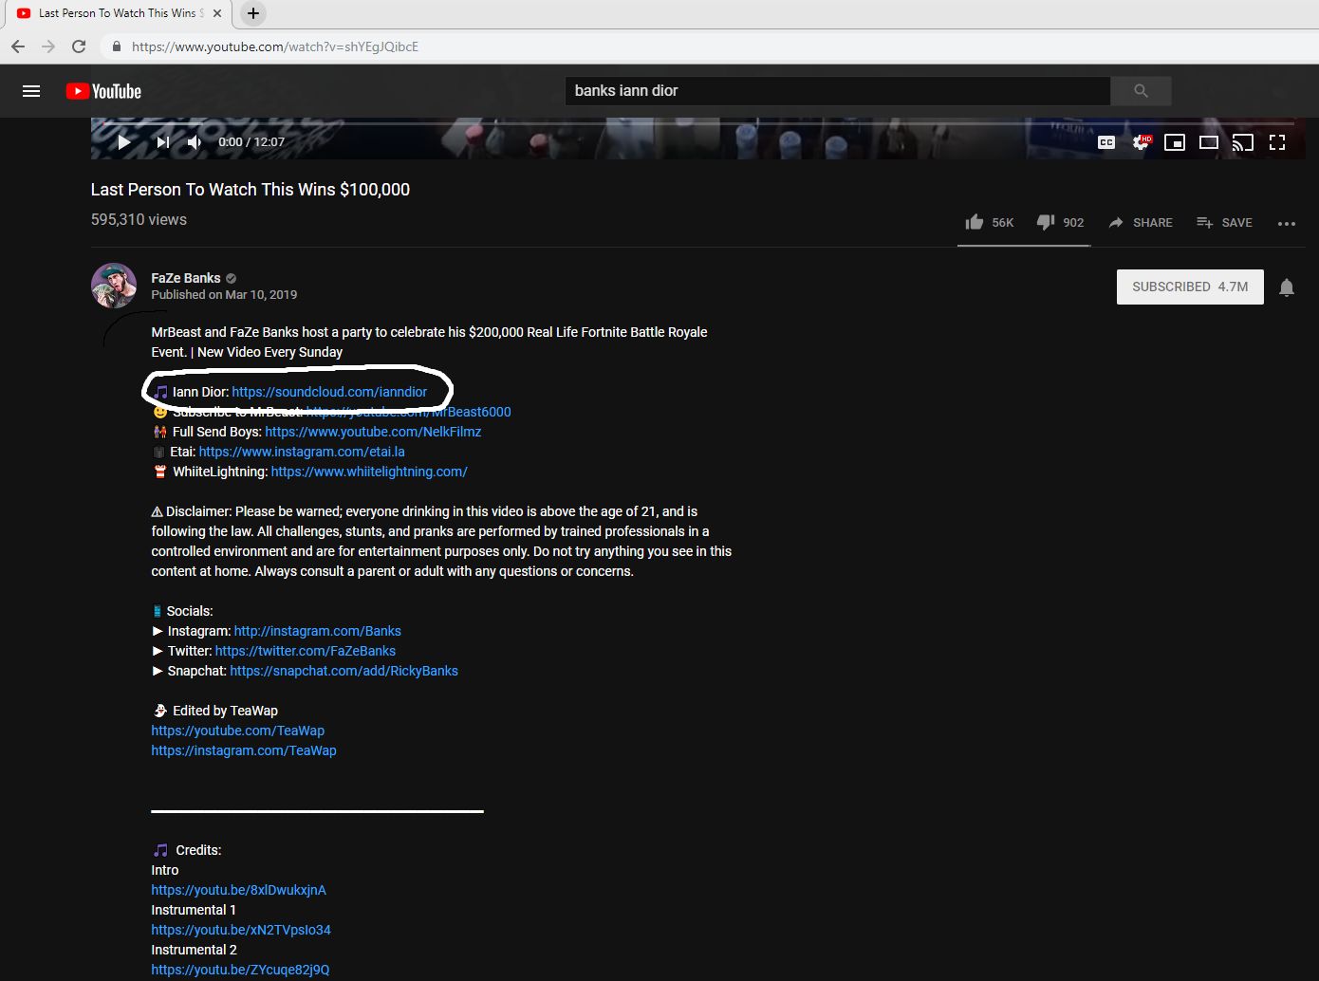Like the video with thumbs up
The height and width of the screenshot is (981, 1319).
(x=975, y=222)
